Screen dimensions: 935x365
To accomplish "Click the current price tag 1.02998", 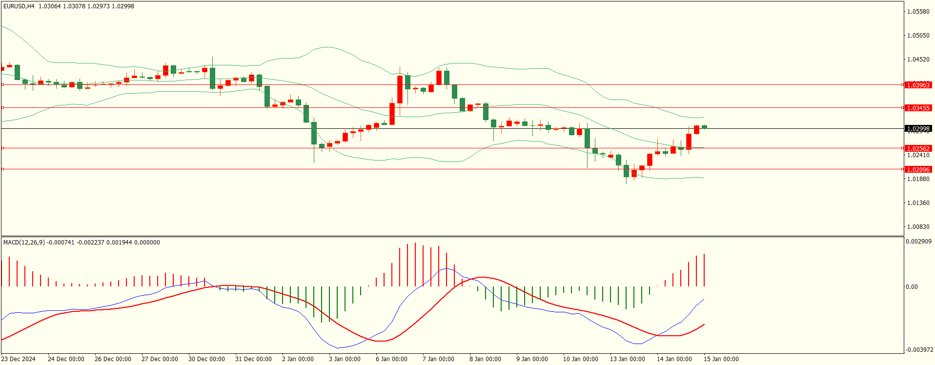I will (x=918, y=129).
